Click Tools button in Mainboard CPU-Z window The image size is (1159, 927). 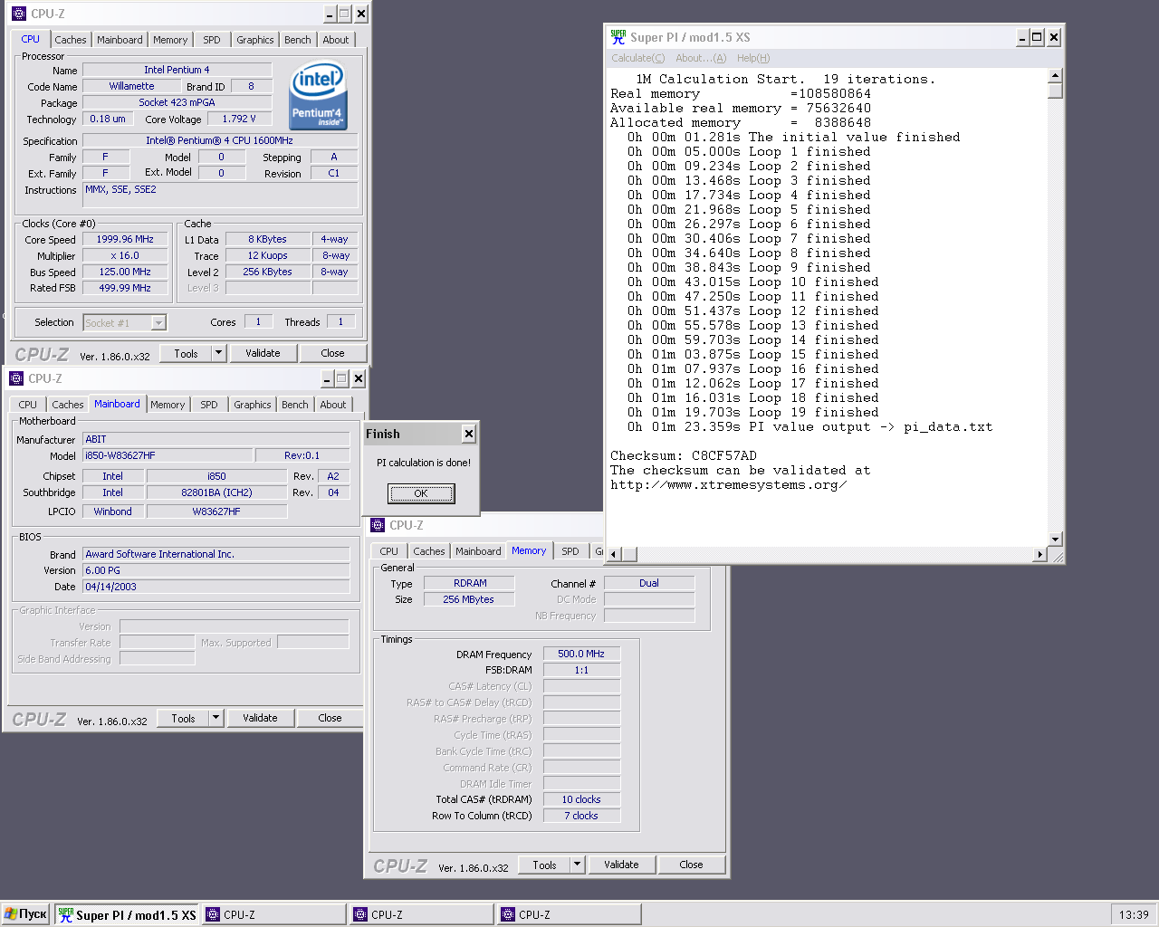pyautogui.click(x=183, y=718)
